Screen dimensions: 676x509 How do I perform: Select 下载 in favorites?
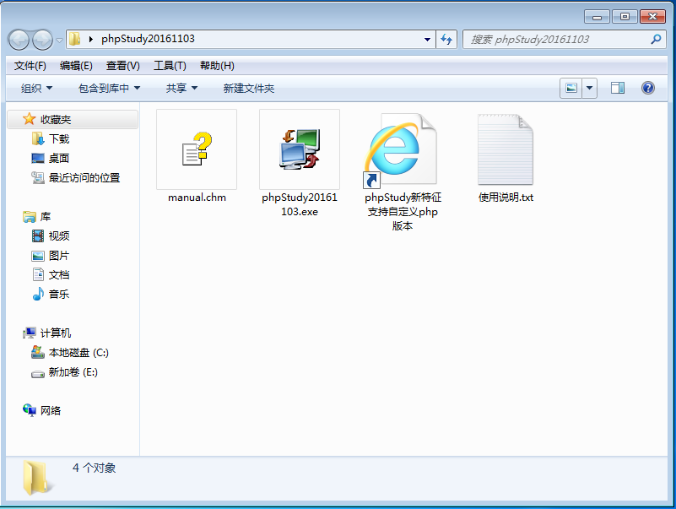tap(58, 139)
